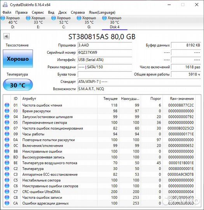Select the Частота ошибок позиционирования row
Viewport: 204px width, 210px height.
[x=99, y=128]
